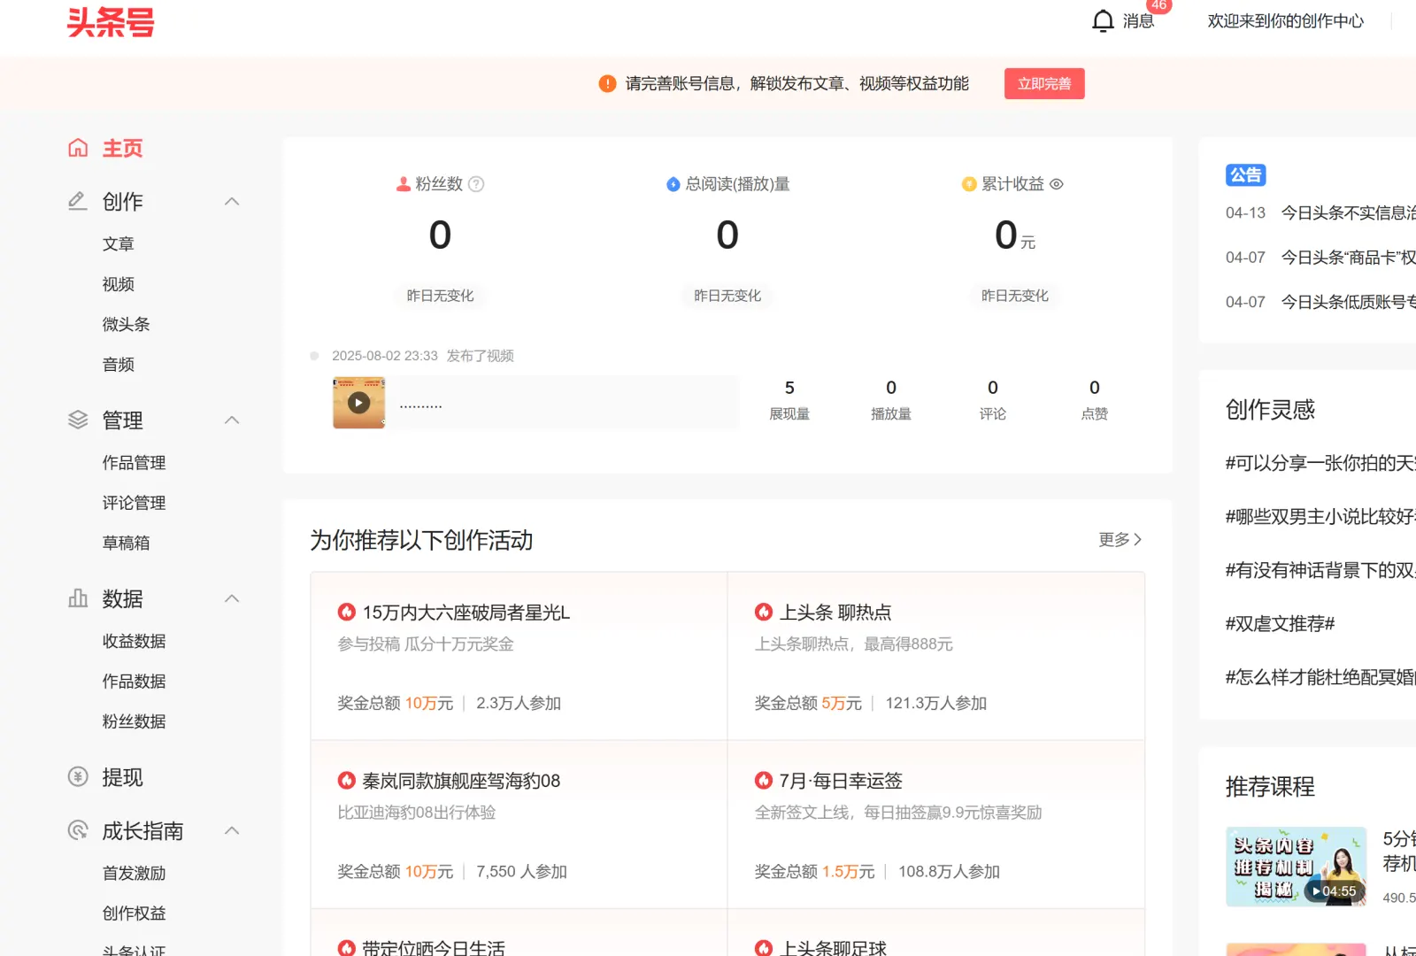The width and height of the screenshot is (1416, 956).
Task: Click the 成长指南 icon
Action: (x=78, y=830)
